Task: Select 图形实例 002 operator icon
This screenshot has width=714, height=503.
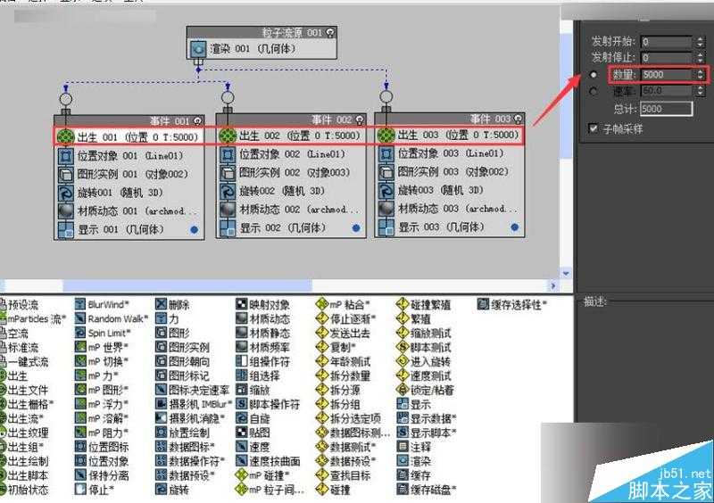Action: 228,173
